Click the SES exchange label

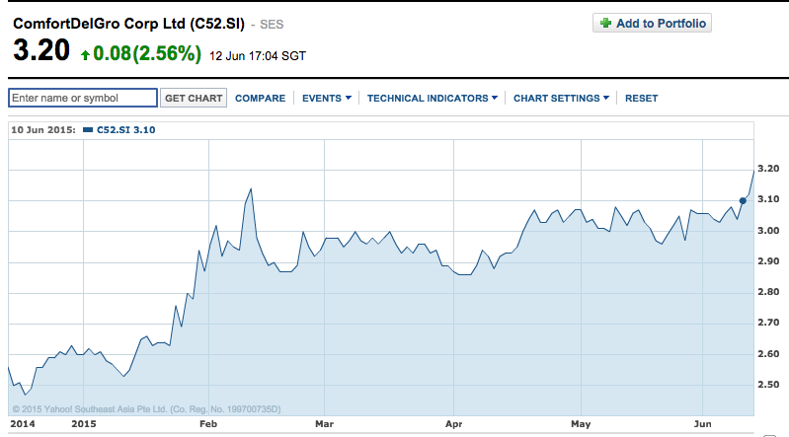tap(272, 24)
